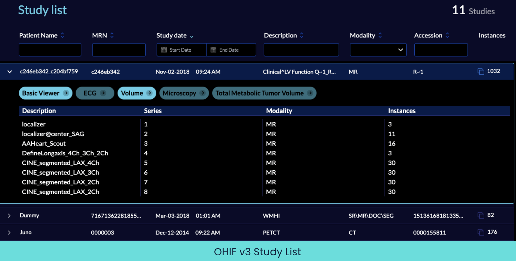Click arrow icon on Total Metabolic Tumor Volume
Image resolution: width=516 pixels, height=261 pixels.
310,93
